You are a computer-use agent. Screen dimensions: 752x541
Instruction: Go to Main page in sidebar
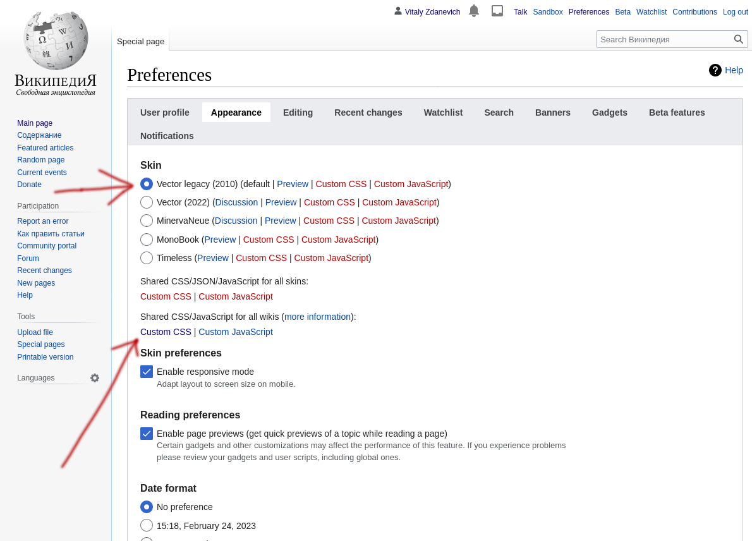(x=35, y=123)
